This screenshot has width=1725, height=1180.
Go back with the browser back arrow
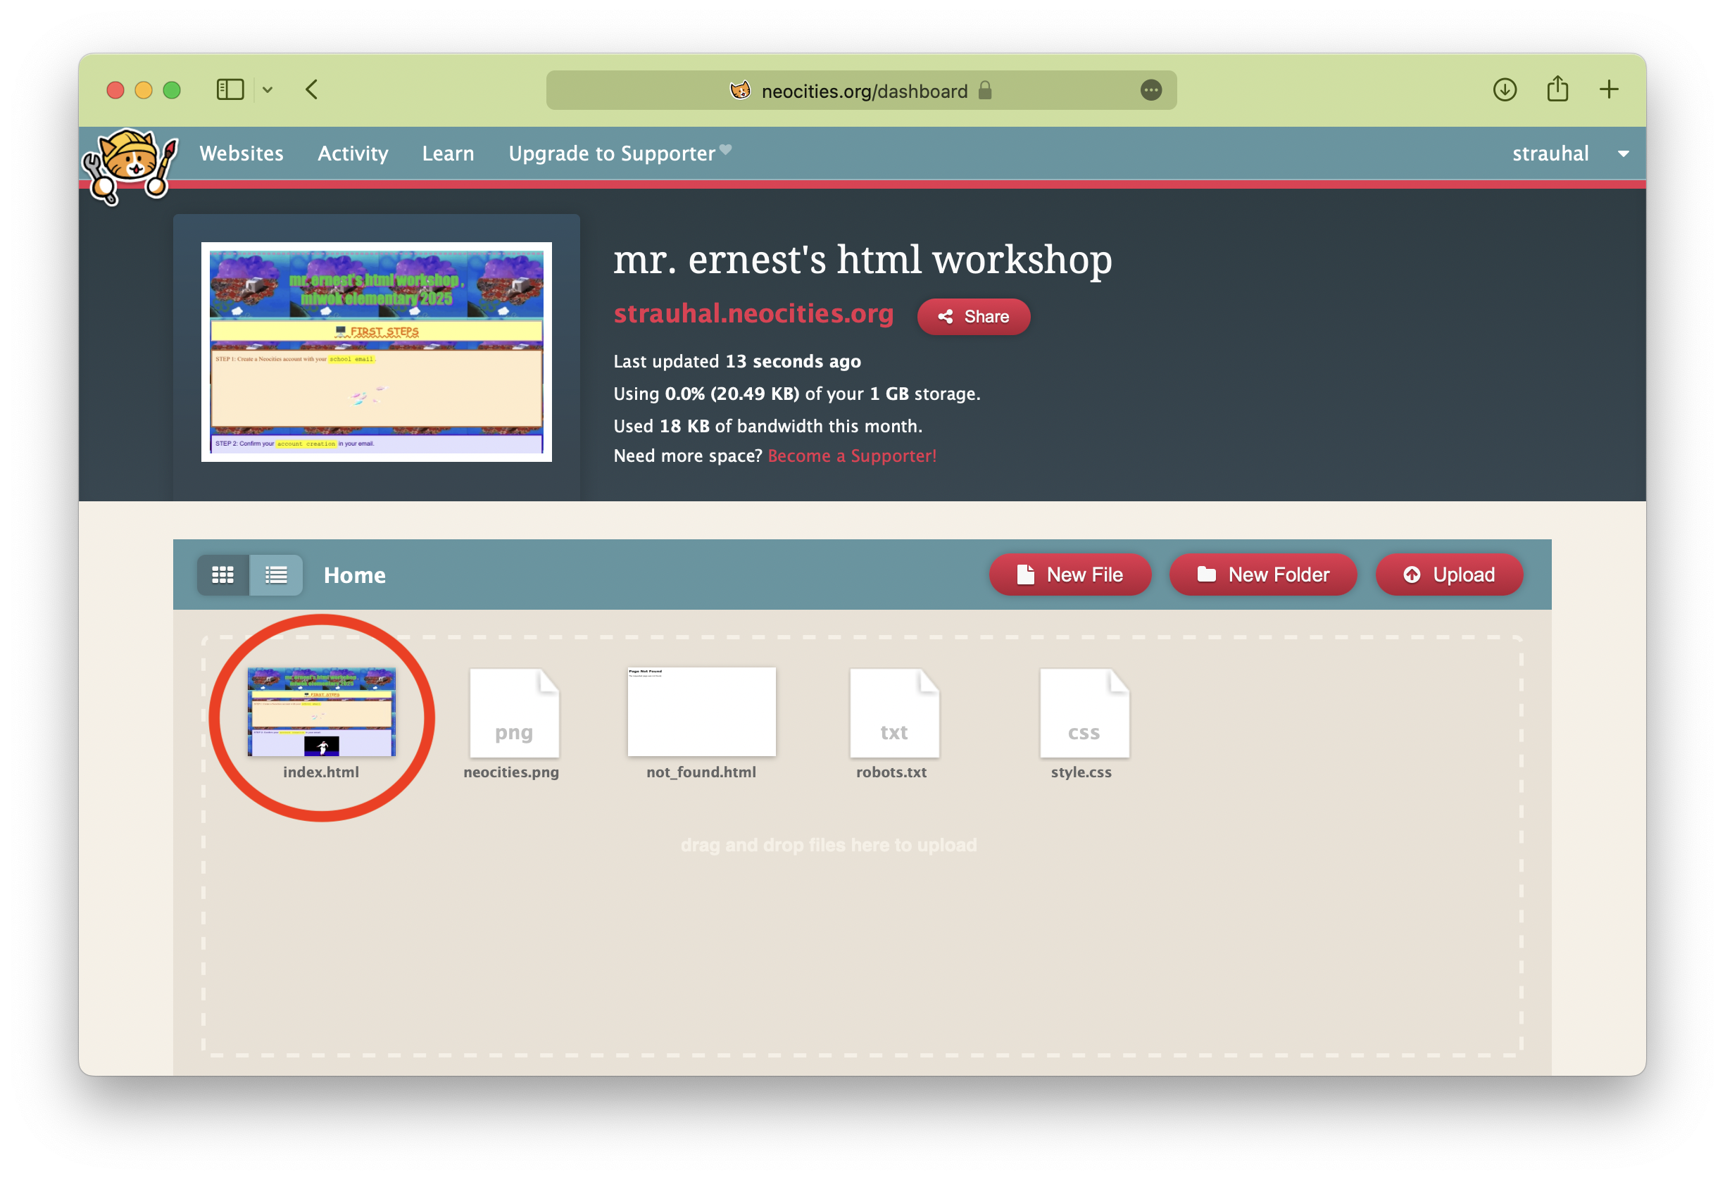[x=312, y=90]
